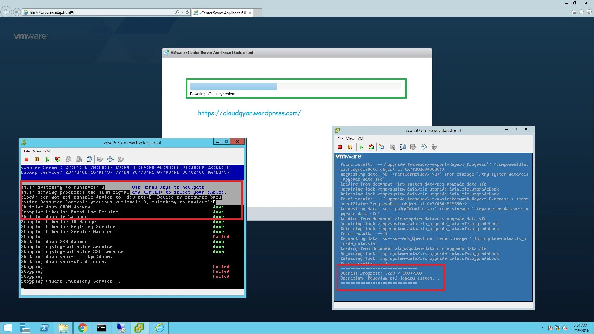Click the cloudgyan.wordpress.com link
Viewport: 594px width, 334px height.
tap(249, 113)
